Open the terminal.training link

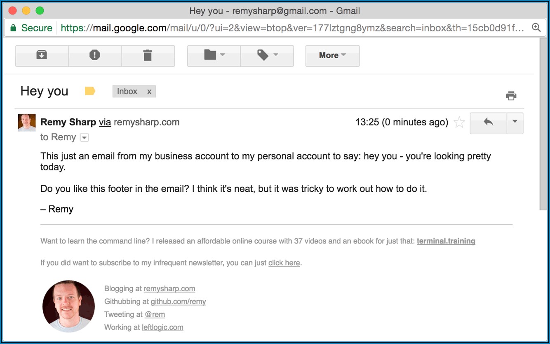click(446, 241)
